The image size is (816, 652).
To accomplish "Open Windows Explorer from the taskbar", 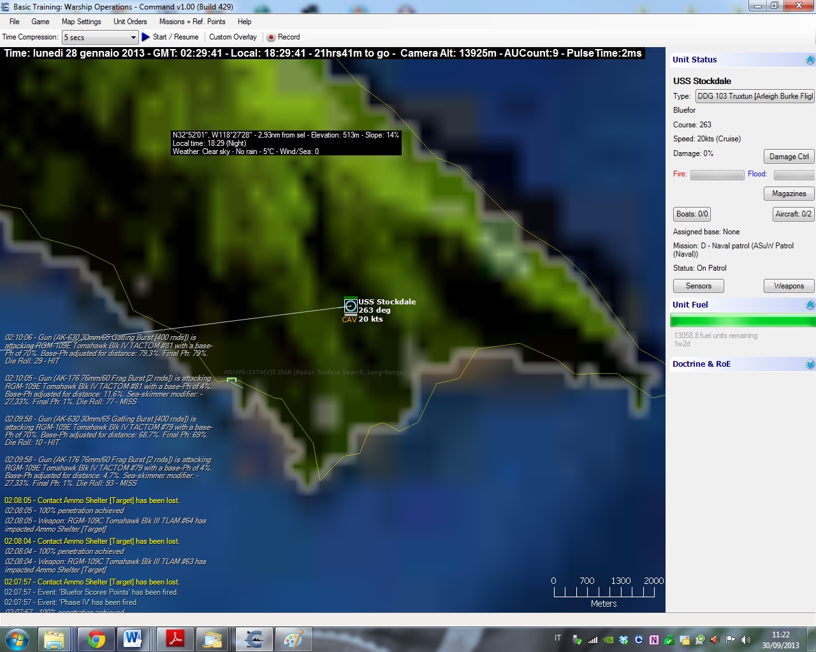I will click(54, 639).
